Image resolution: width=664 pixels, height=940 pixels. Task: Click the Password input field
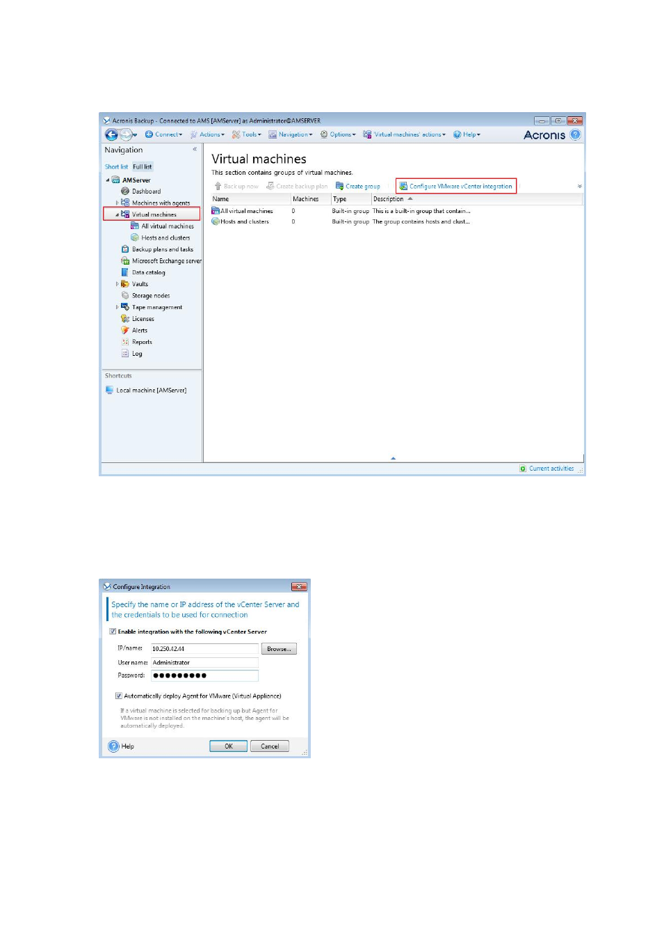click(x=204, y=675)
